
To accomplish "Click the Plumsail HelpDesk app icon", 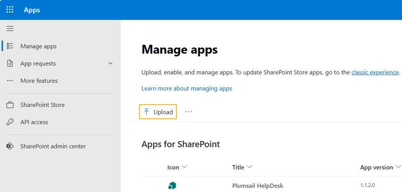I will 172,185.
